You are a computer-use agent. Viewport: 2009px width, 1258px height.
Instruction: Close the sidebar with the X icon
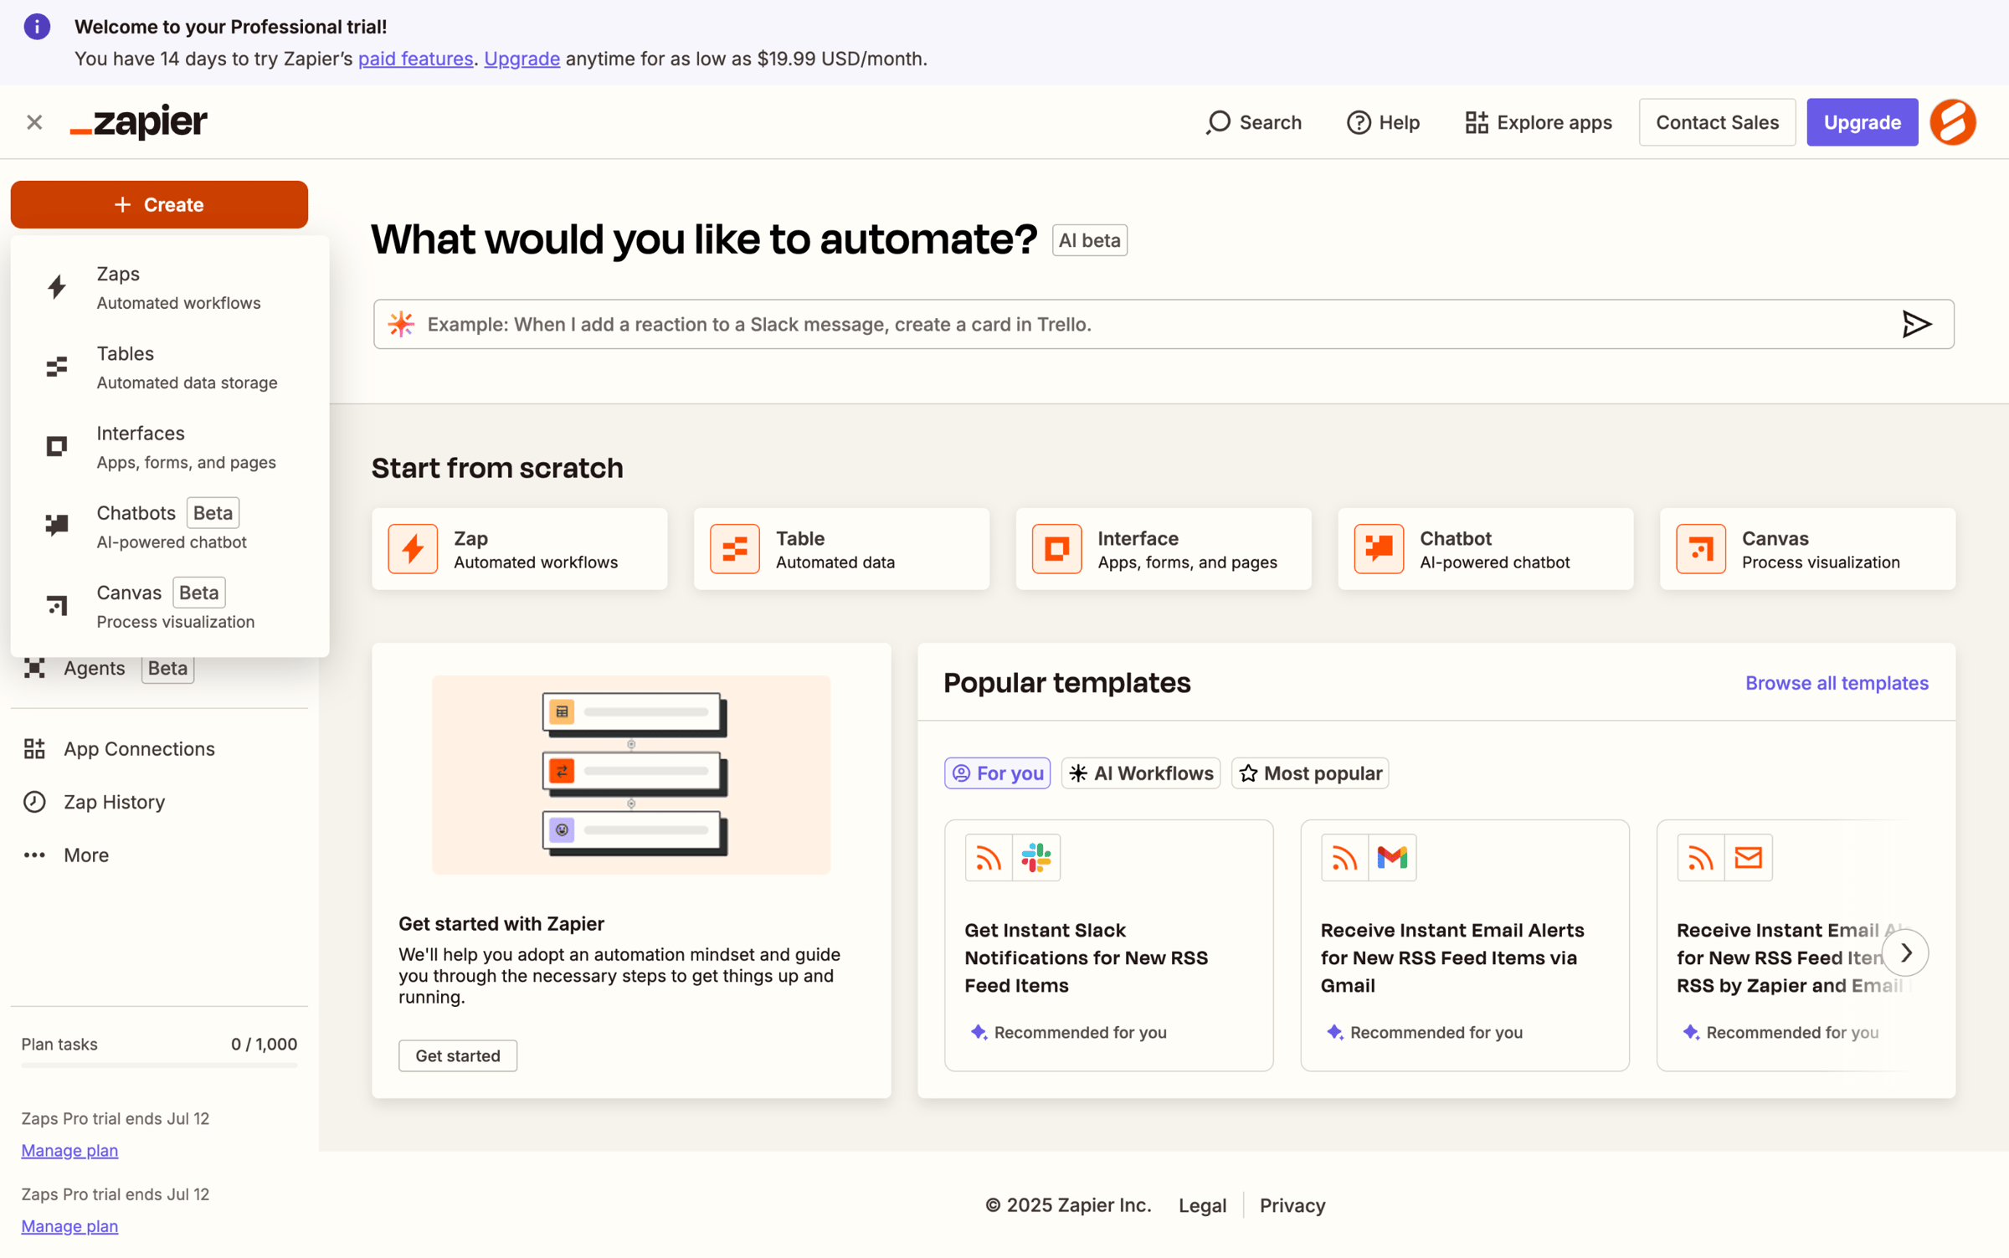click(34, 122)
